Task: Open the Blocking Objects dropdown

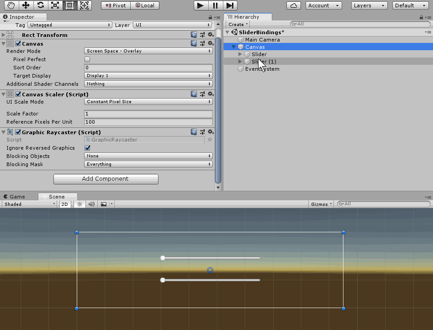Action: 148,156
